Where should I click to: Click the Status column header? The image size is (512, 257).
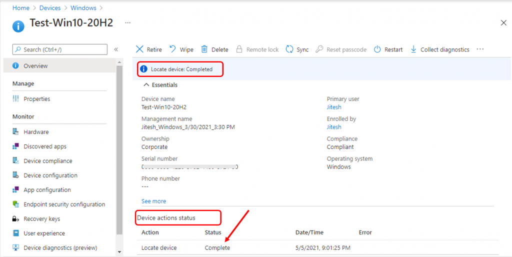point(213,232)
